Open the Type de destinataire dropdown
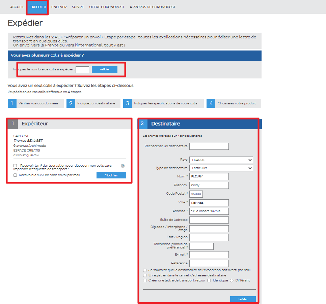The width and height of the screenshot is (326, 304). coord(221,168)
